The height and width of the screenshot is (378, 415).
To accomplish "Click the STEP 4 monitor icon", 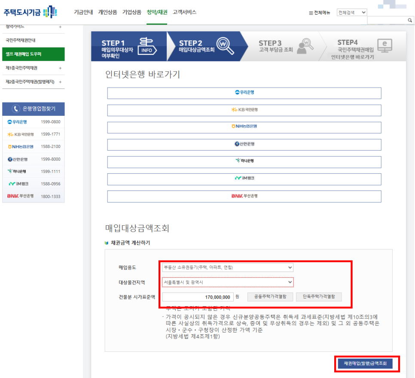I will point(384,45).
